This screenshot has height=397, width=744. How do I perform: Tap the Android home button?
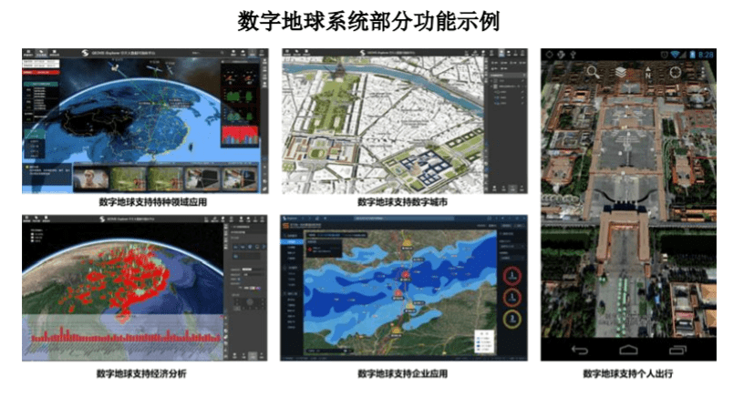628,350
